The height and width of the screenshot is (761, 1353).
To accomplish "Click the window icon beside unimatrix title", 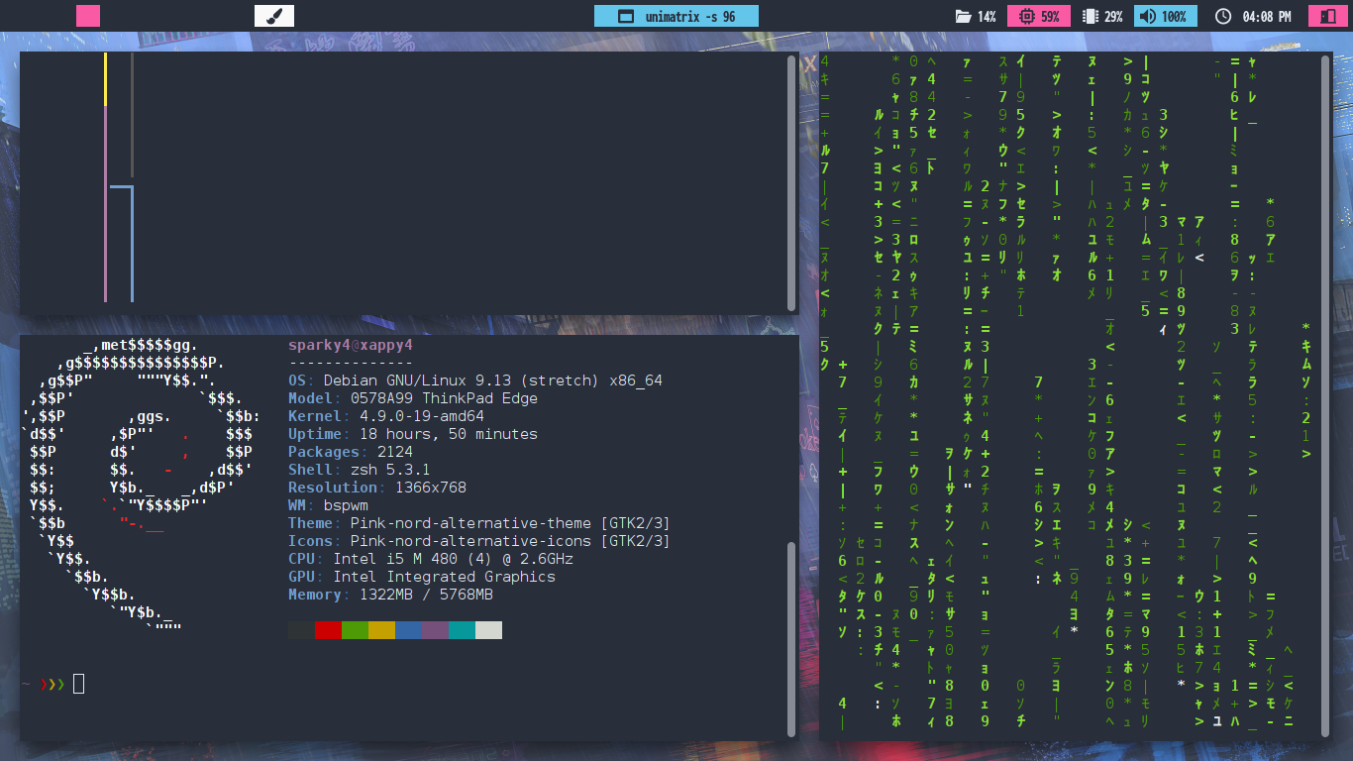I will click(625, 17).
